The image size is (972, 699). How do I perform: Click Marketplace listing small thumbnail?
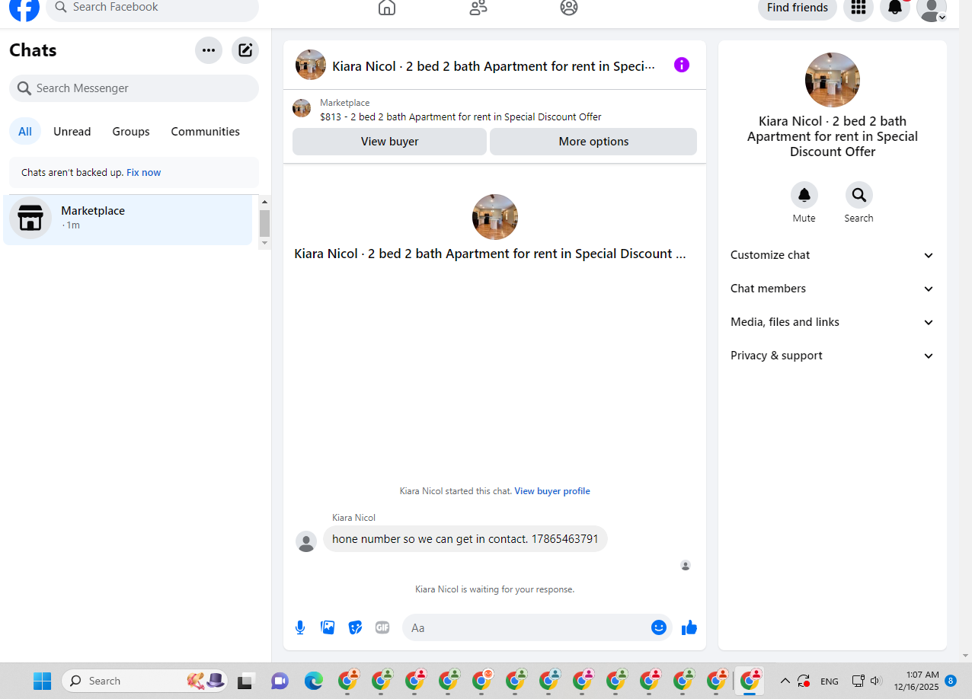(x=302, y=108)
